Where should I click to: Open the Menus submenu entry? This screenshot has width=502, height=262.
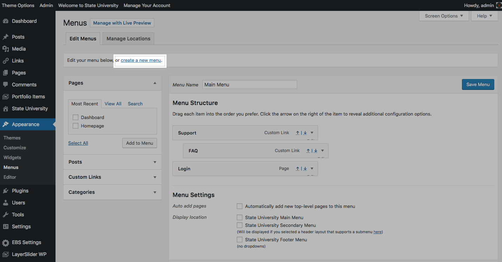pos(11,167)
